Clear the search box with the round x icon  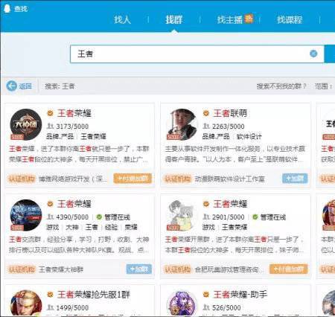pyautogui.click(x=313, y=54)
